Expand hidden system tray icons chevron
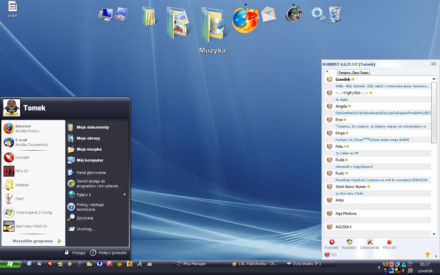The image size is (440, 275). pos(379,267)
